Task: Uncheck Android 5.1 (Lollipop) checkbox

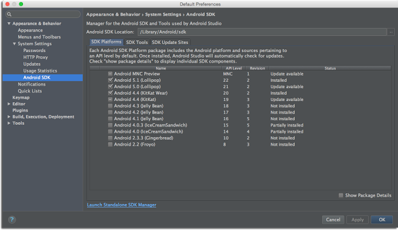Action: coord(110,80)
